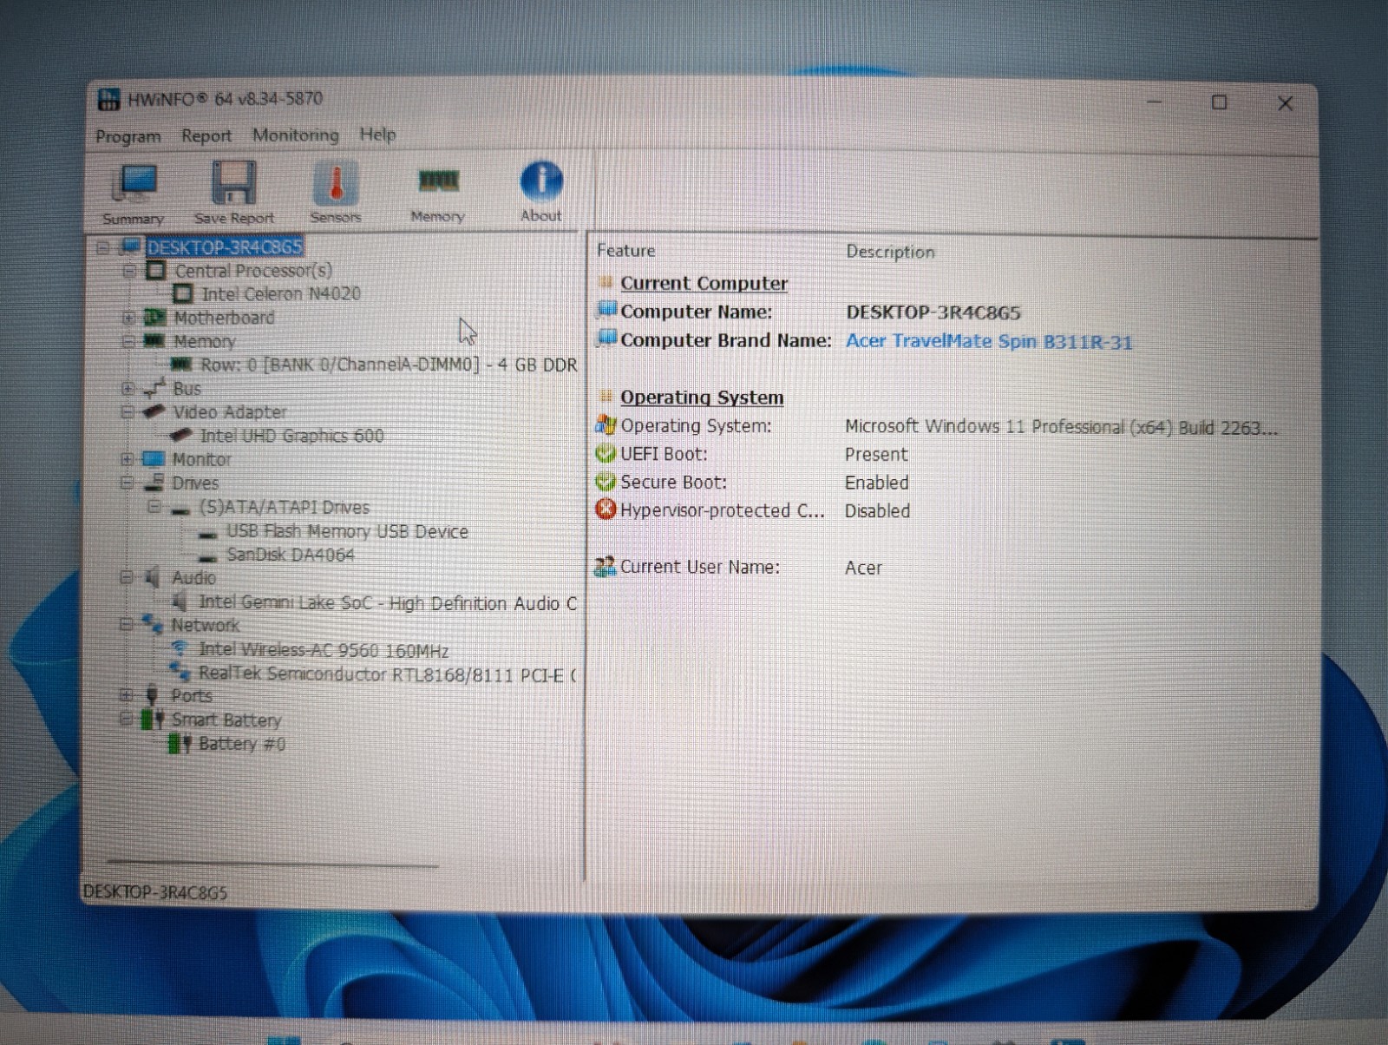Viewport: 1388px width, 1045px height.
Task: Click the Audio speaker tree icon
Action: (x=153, y=577)
